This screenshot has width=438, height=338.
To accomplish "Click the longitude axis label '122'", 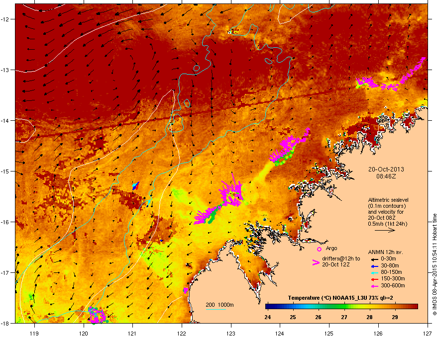I will coord(182,333).
